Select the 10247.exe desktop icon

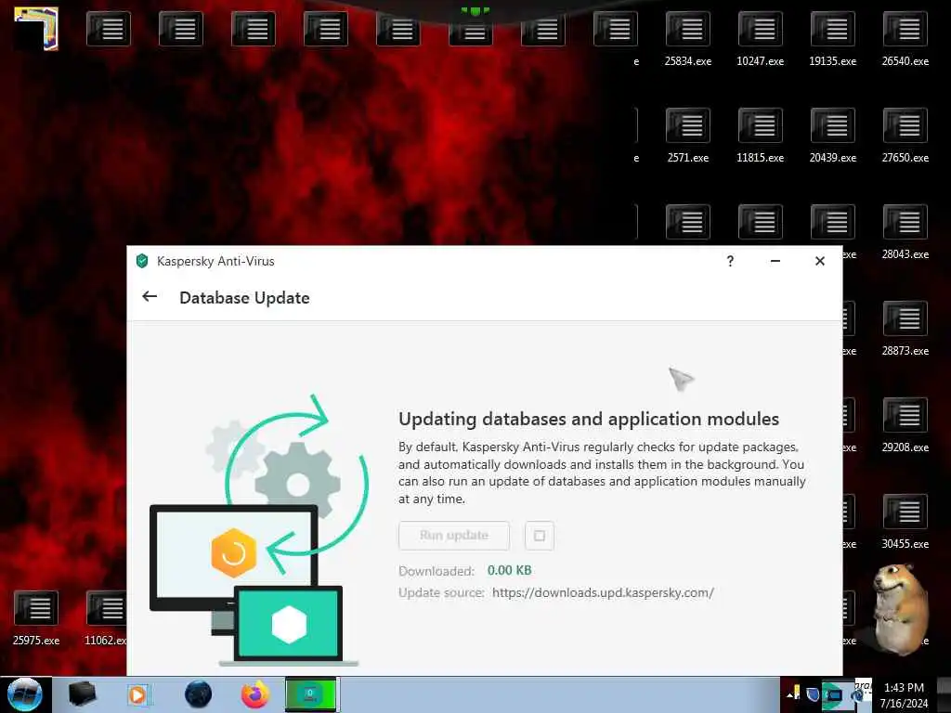[760, 39]
